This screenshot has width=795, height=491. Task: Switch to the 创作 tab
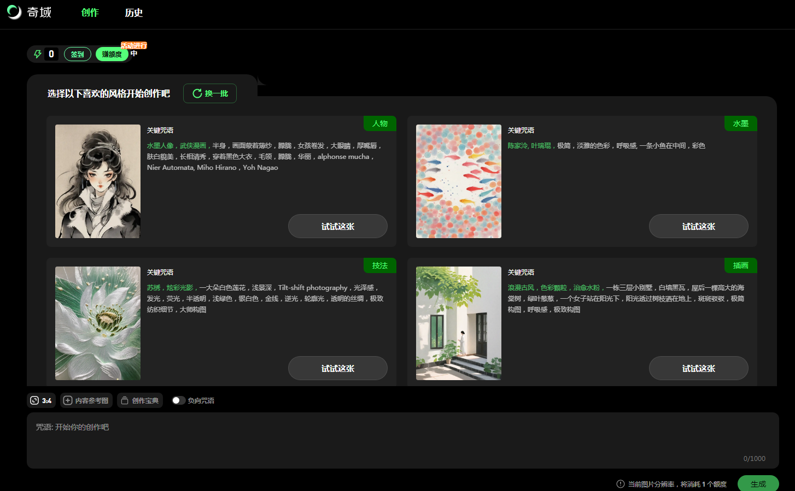(90, 13)
